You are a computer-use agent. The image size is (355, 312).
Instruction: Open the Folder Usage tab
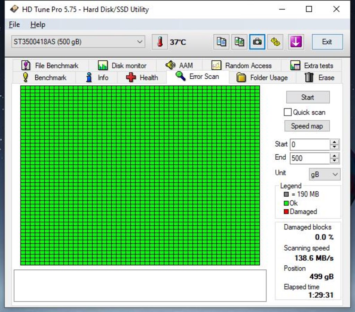click(x=262, y=78)
